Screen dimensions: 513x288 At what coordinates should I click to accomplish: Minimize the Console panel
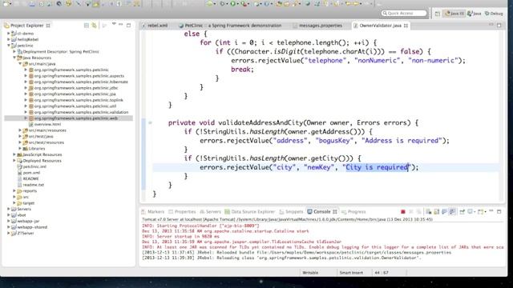(491, 211)
